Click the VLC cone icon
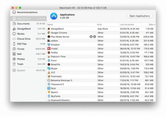This screenshot has width=166, height=116. coord(49,72)
